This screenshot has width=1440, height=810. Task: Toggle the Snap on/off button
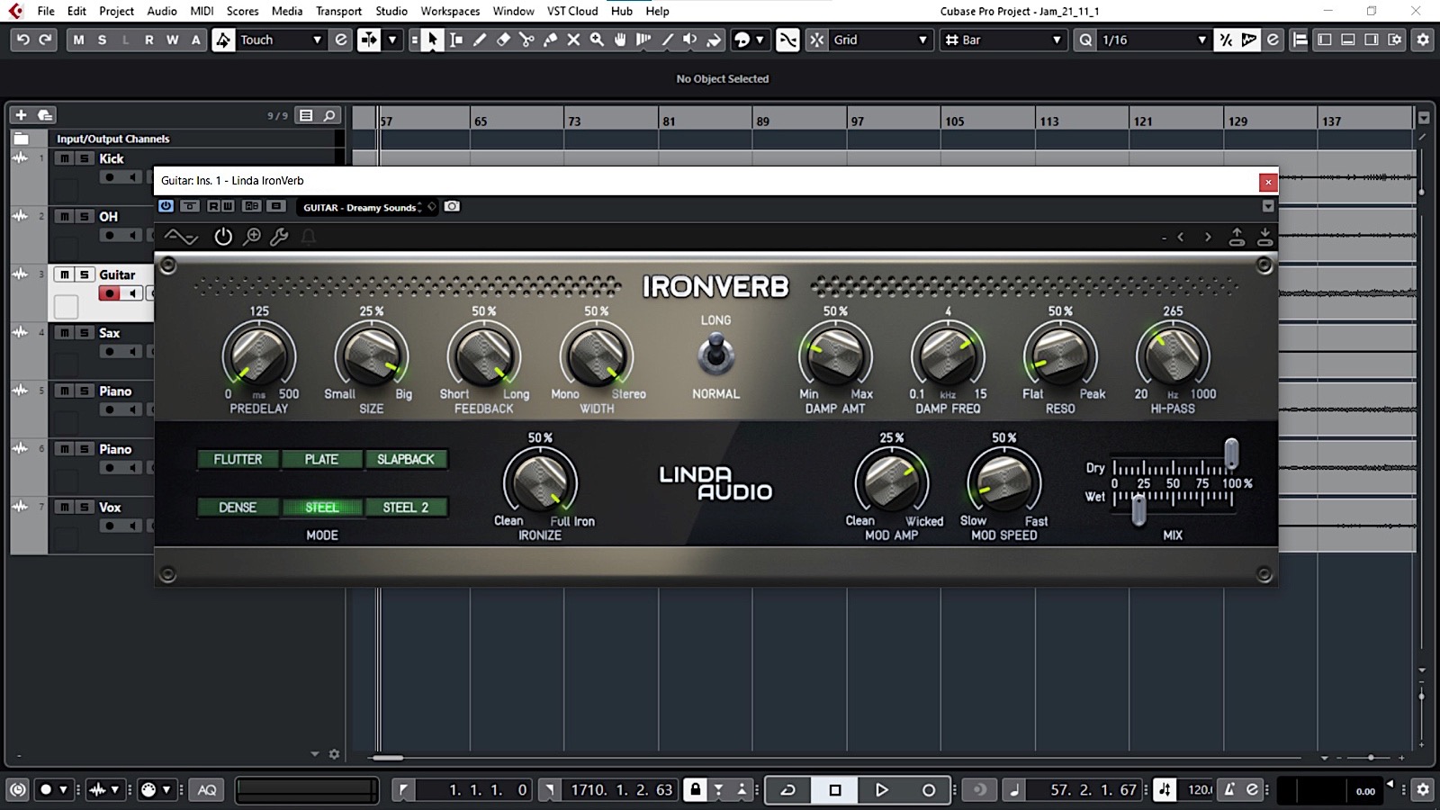(787, 40)
